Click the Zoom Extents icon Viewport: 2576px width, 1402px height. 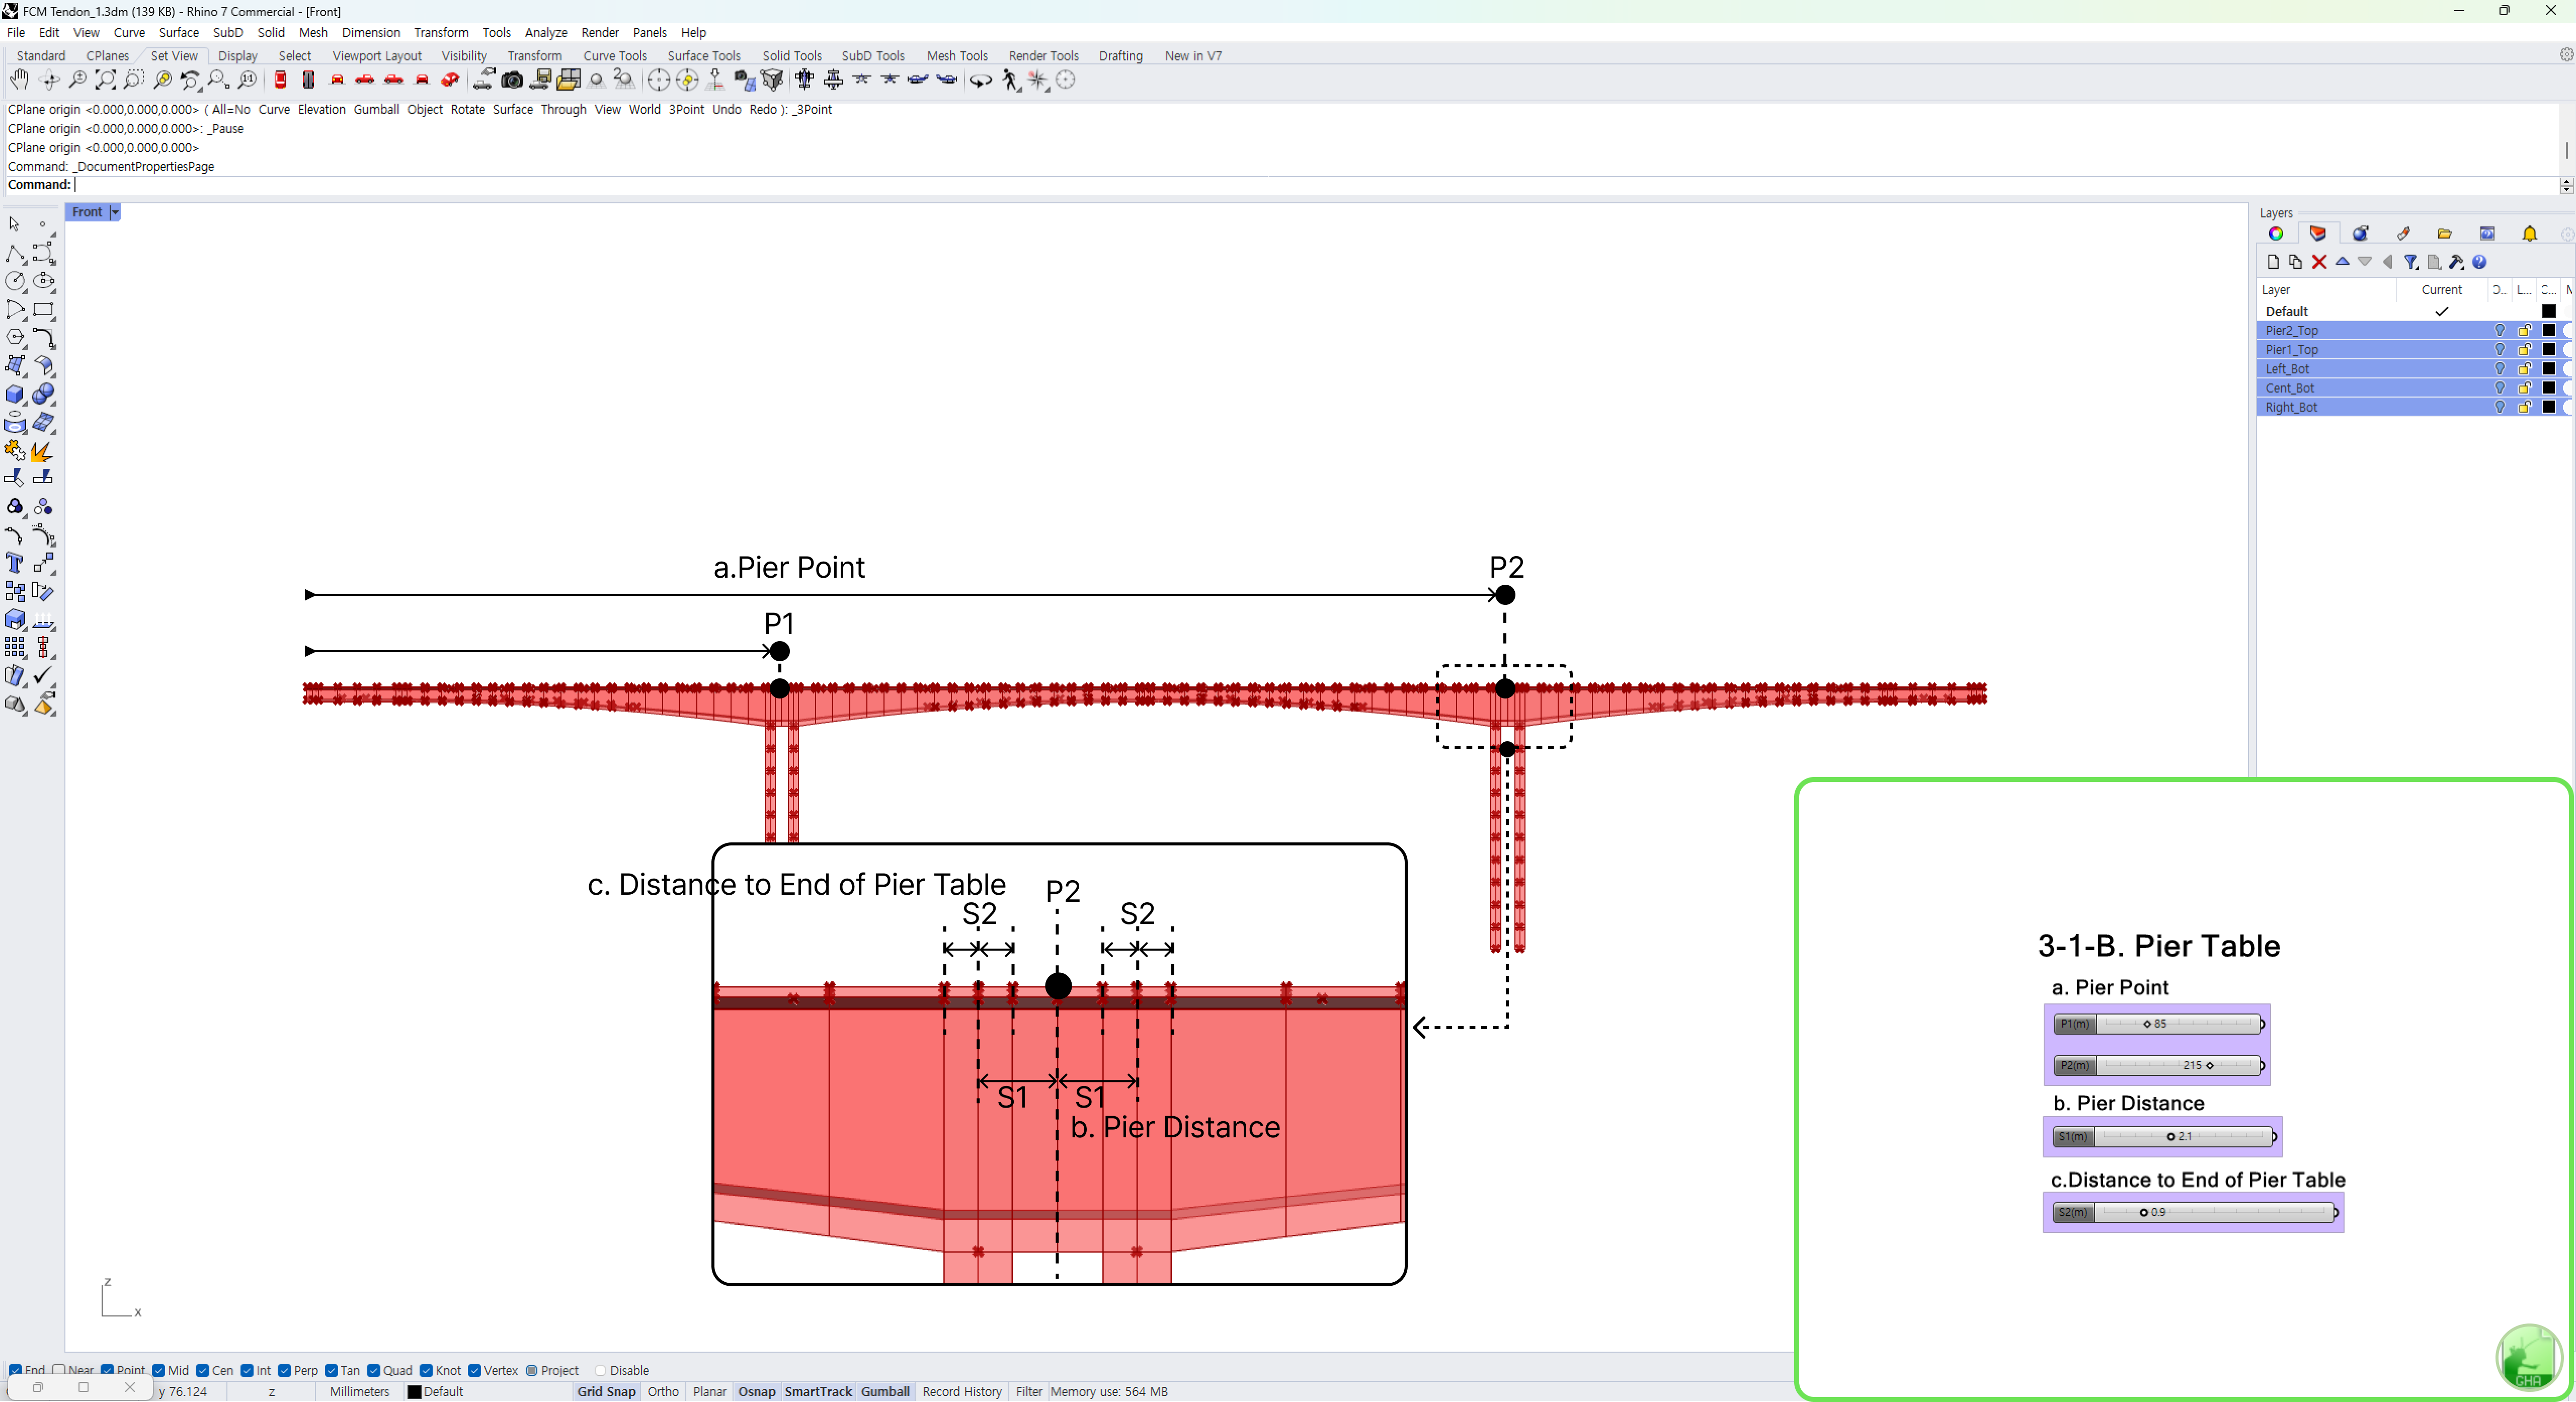[105, 80]
